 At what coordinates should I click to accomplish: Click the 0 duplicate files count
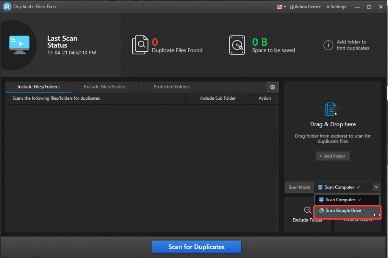click(155, 42)
